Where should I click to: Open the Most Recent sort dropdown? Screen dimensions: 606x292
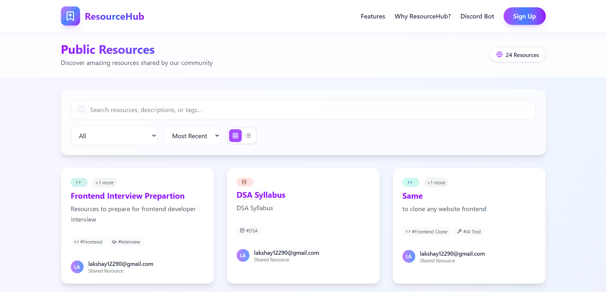coord(192,135)
